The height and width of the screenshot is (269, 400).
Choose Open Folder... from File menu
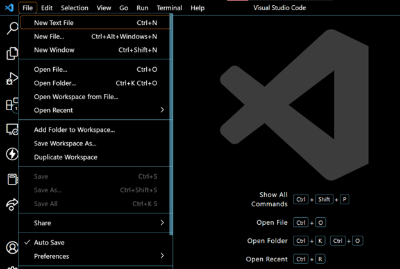tap(94, 83)
